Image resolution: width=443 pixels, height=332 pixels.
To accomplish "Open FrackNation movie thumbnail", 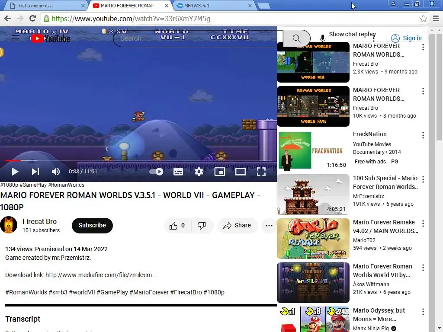I will click(313, 150).
